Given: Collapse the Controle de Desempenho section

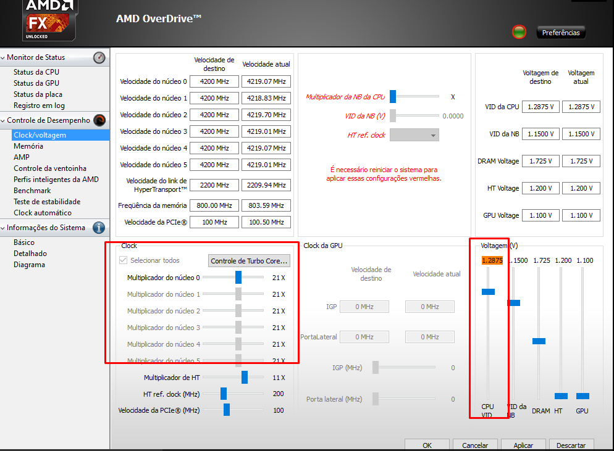Looking at the screenshot, I should [x=3, y=120].
